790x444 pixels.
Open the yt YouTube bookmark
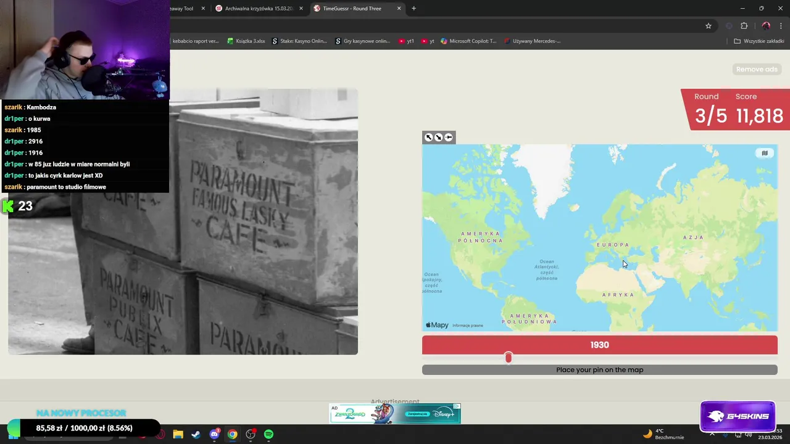point(428,41)
